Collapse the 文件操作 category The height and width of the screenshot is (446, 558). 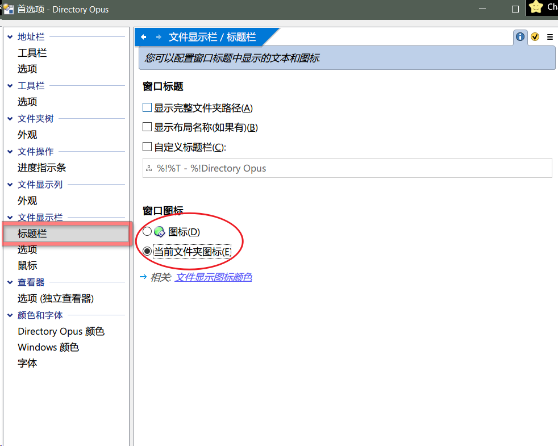(10, 152)
